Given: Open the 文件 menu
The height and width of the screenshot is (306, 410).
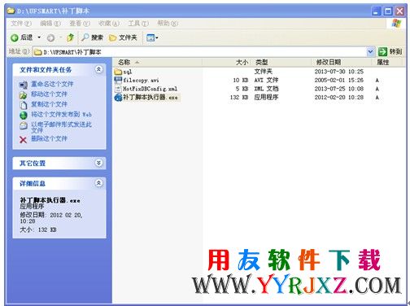Looking at the screenshot, I should pyautogui.click(x=21, y=24).
